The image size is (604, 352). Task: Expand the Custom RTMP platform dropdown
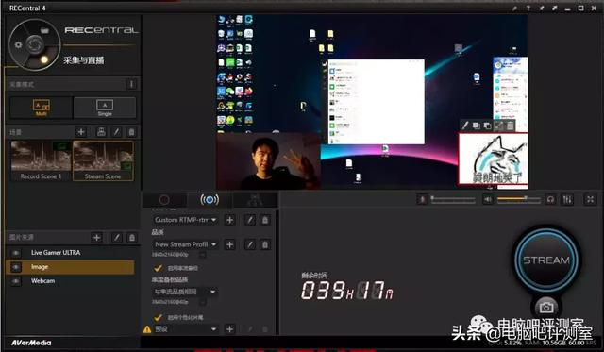[185, 220]
